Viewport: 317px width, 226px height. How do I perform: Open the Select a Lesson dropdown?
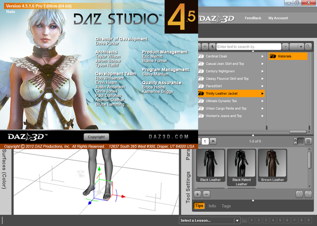210,220
